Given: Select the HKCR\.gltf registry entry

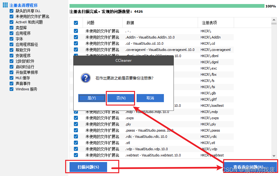Looking at the screenshot, I should (209, 99).
